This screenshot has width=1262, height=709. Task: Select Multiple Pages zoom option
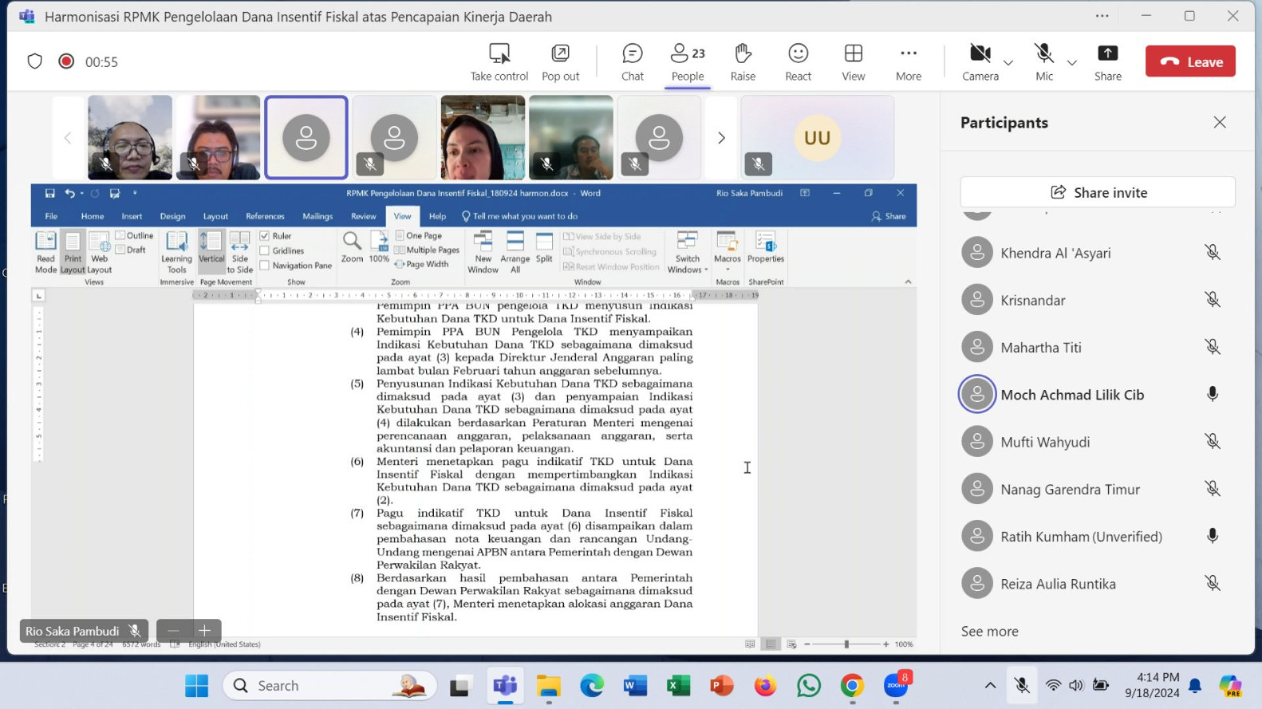(x=427, y=249)
